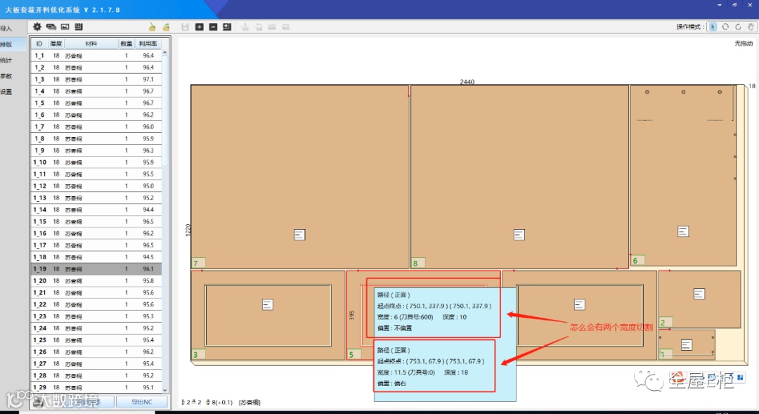Sort by ID column header
Screen dimensions: 759x414
[39, 44]
